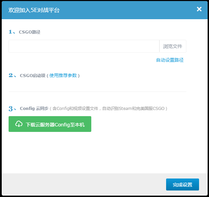209x197 pixels.
Task: Click the CSGO启动项 section label
Action: (32, 76)
